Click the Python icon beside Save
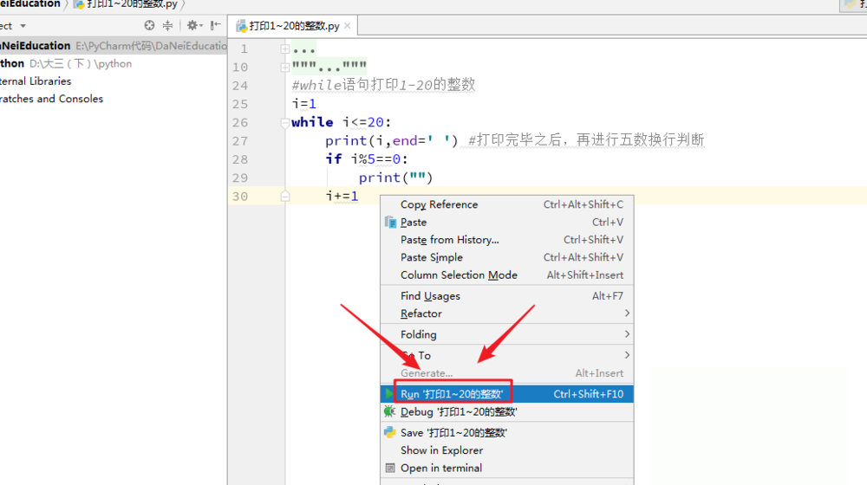The width and height of the screenshot is (867, 485). 390,432
